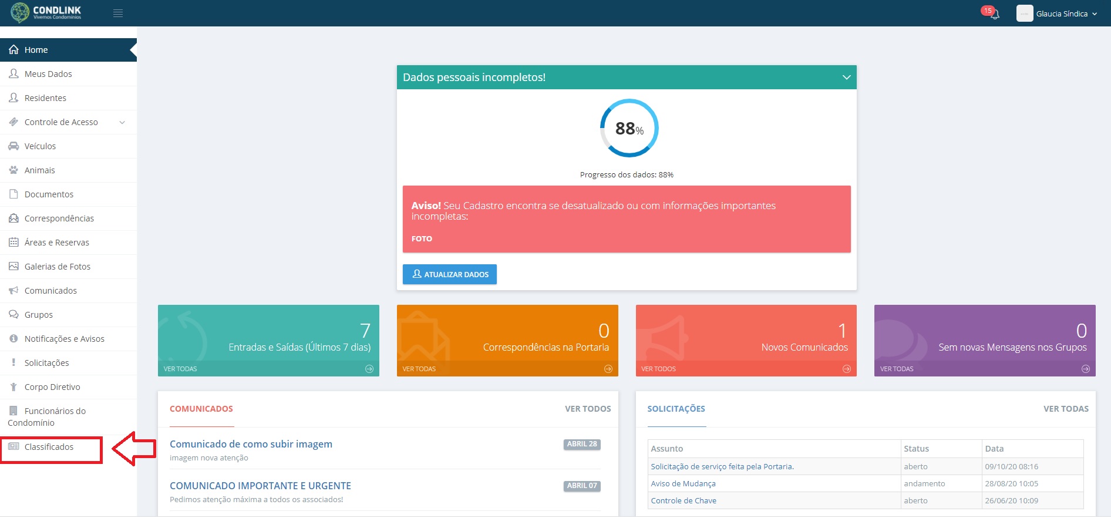Click the Notificações e Avisos info icon
Viewport: 1111px width, 518px height.
tap(14, 339)
